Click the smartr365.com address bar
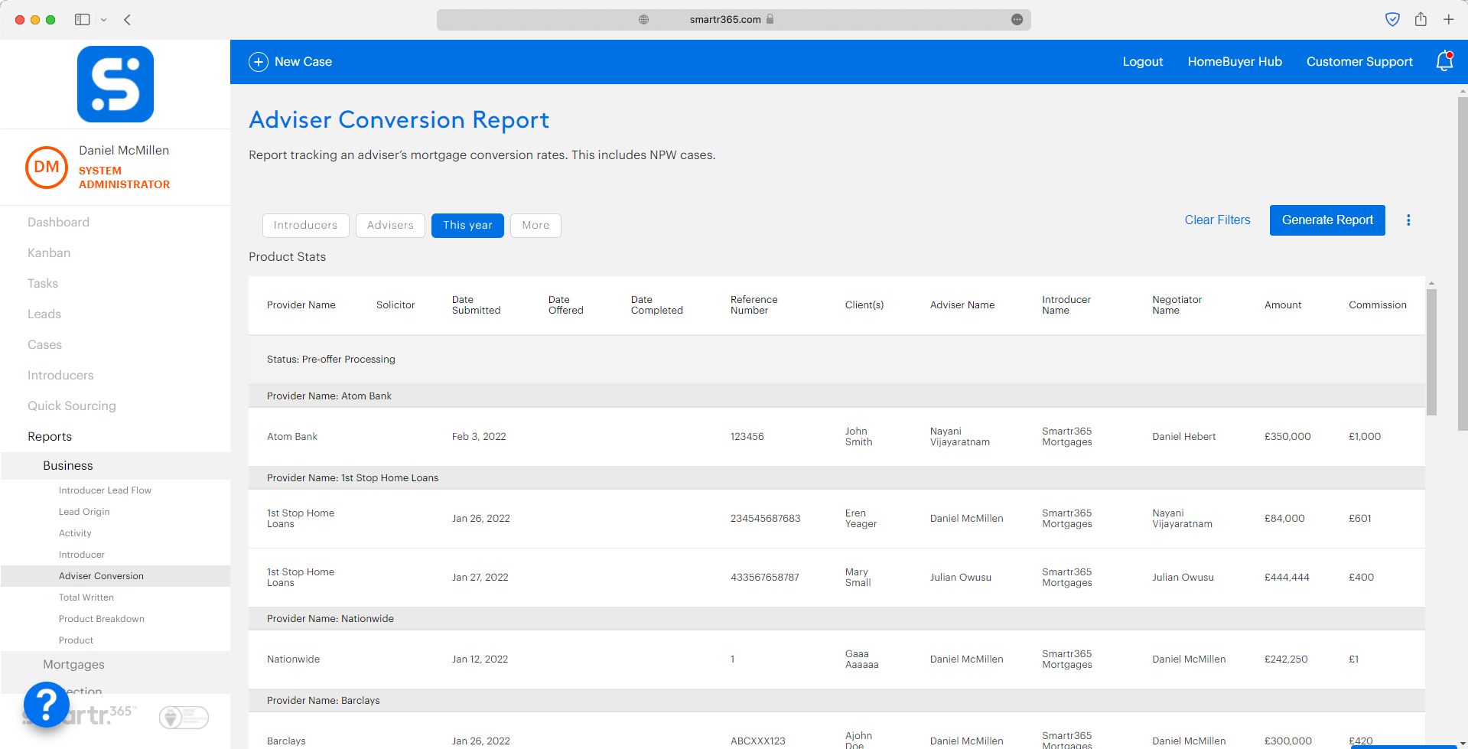The height and width of the screenshot is (749, 1468). click(x=733, y=20)
